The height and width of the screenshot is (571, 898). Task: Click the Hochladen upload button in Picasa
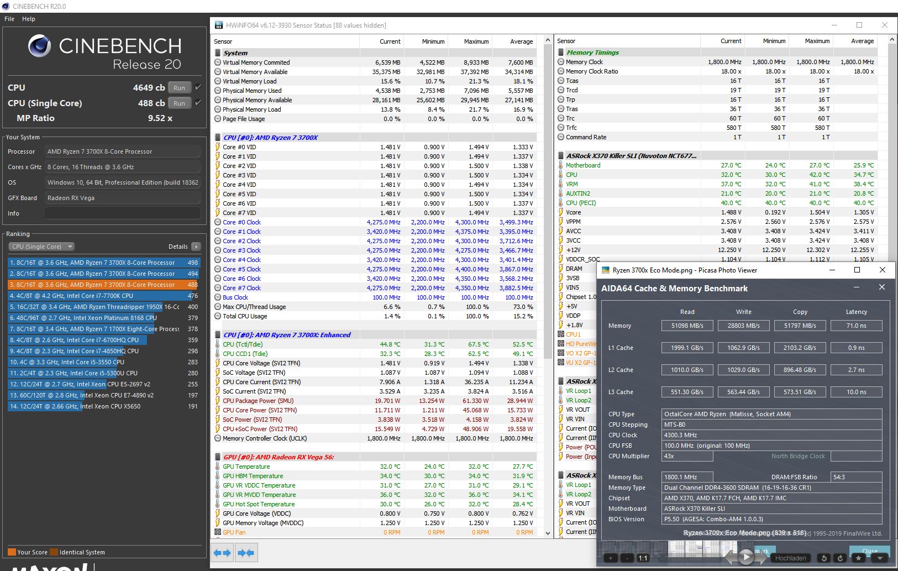(x=792, y=558)
